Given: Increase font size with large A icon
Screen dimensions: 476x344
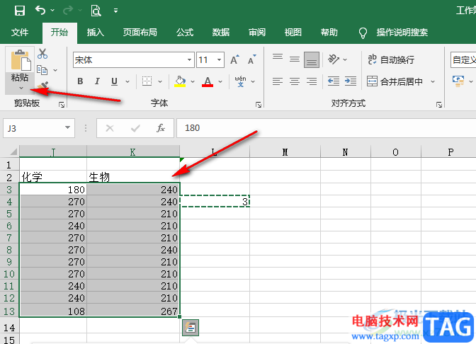Looking at the screenshot, I should (234, 59).
